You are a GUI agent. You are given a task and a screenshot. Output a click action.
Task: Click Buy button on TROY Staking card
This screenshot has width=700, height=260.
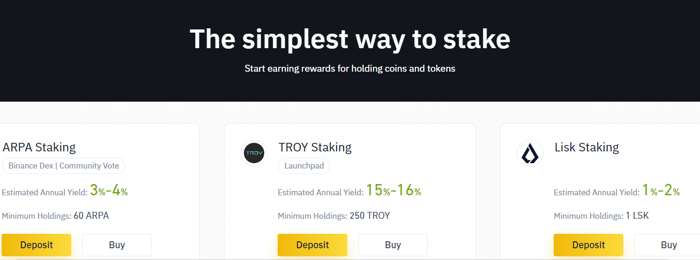(x=393, y=245)
